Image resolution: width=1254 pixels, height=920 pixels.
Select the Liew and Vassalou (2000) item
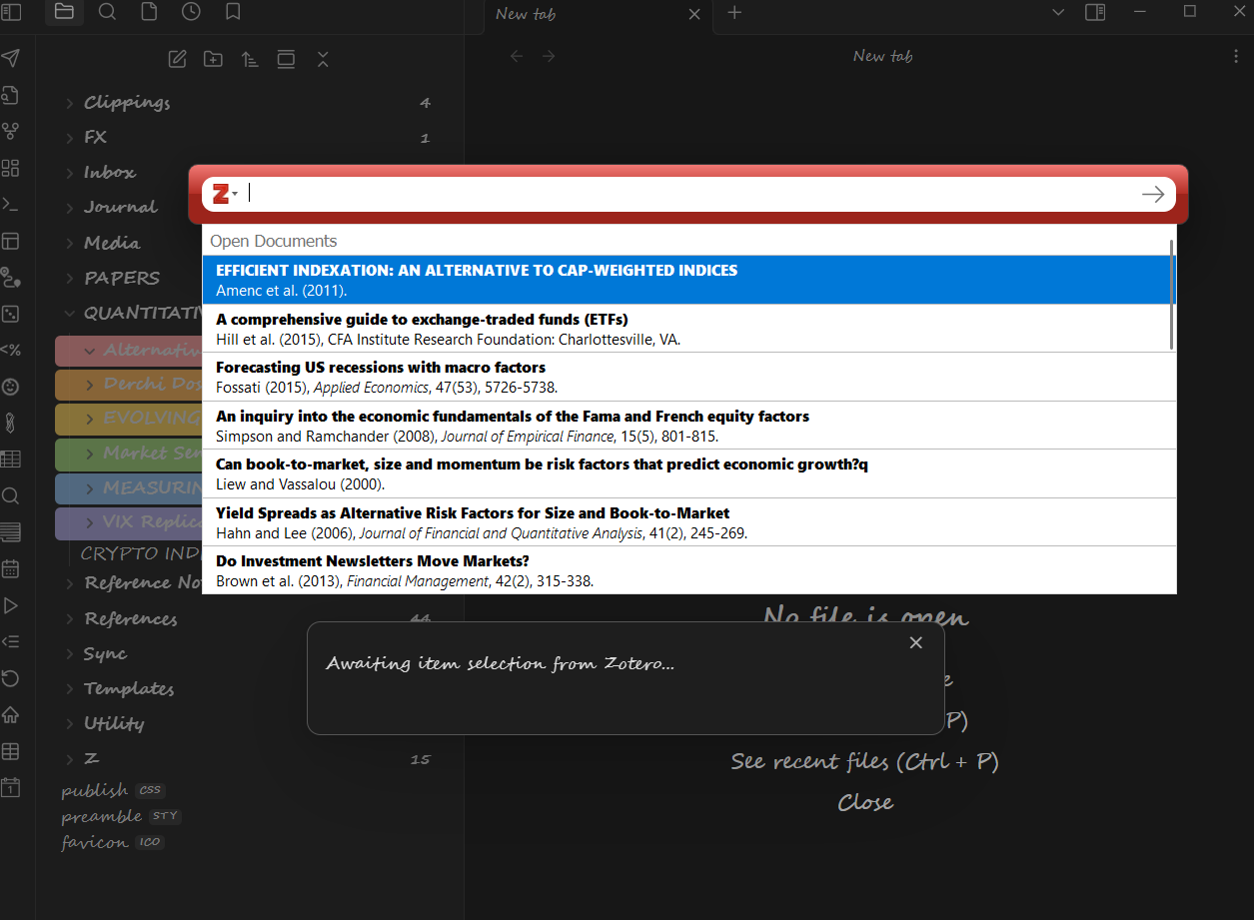coord(688,473)
